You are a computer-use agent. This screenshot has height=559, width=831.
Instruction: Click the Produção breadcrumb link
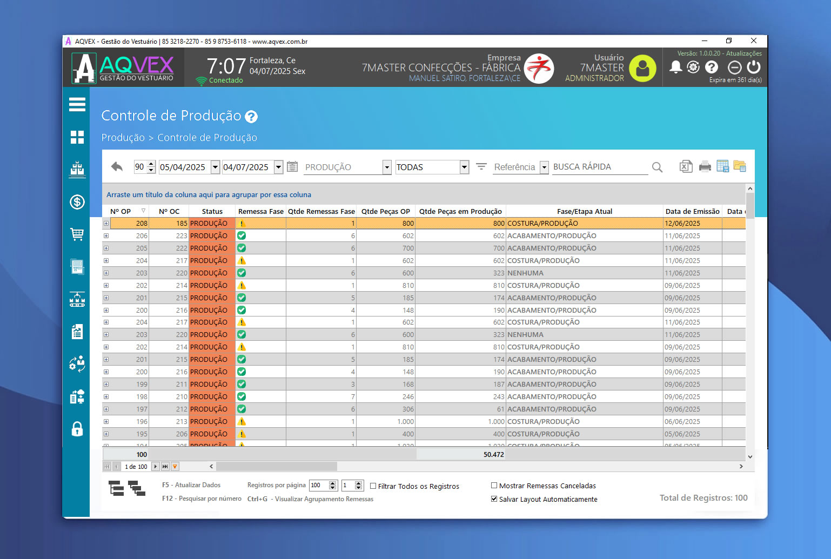click(x=123, y=138)
